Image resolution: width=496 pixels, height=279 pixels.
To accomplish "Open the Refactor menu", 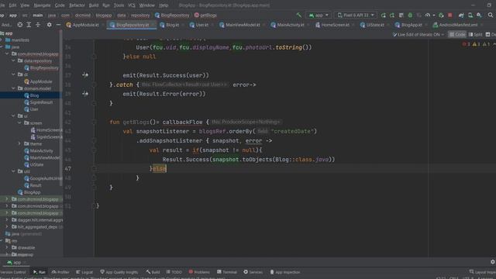I will click(77, 5).
